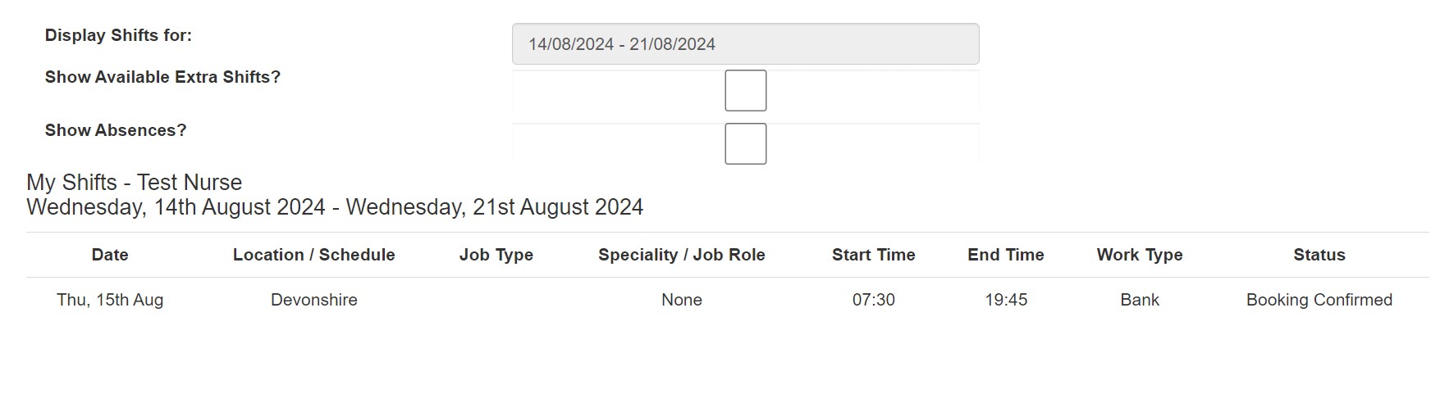Click the 07:30 start time cell

pyautogui.click(x=874, y=300)
